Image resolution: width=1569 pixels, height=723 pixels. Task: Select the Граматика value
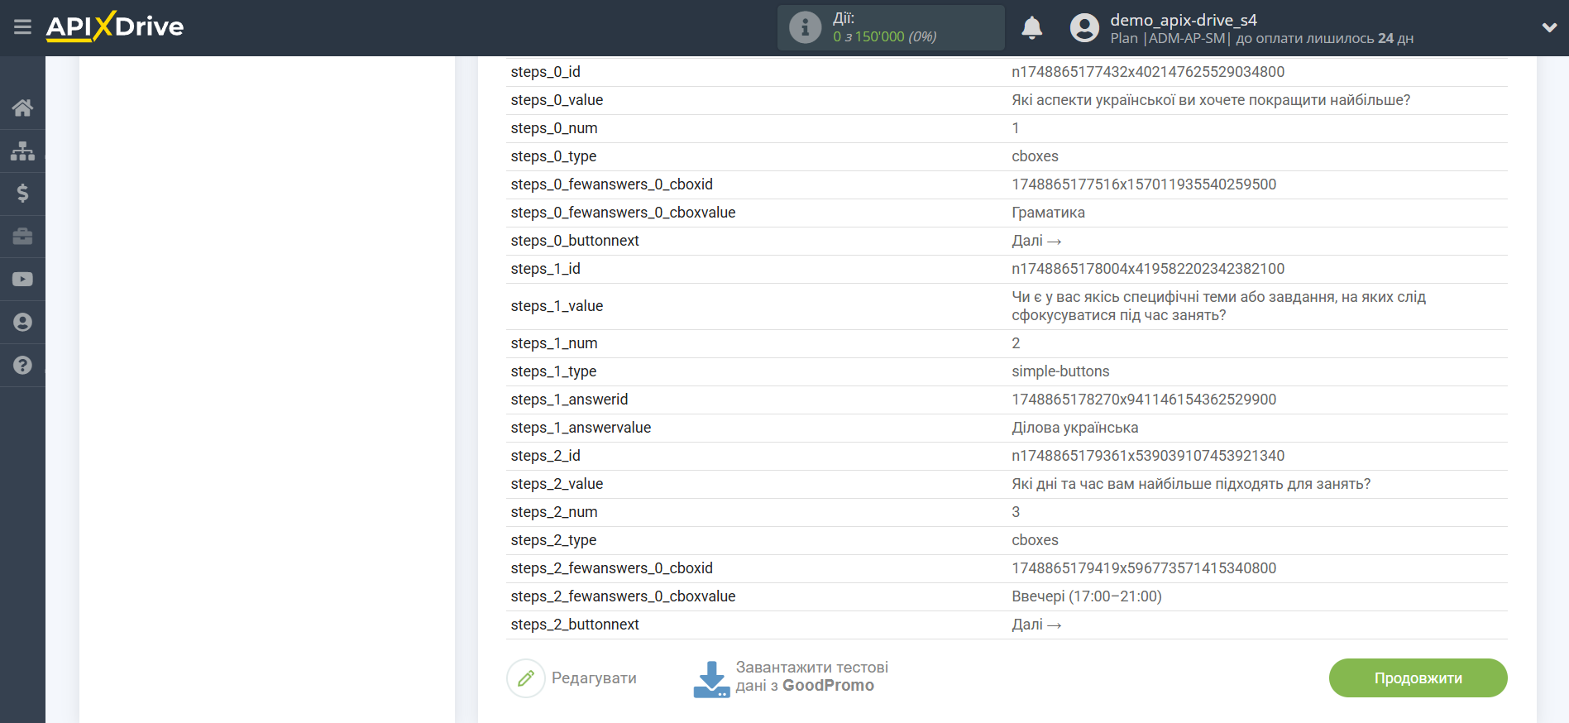coord(1048,213)
